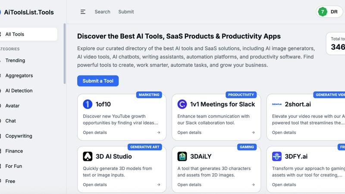Viewport: 345px width, 194px height.
Task: Open the Chat category
Action: click(x=10, y=121)
